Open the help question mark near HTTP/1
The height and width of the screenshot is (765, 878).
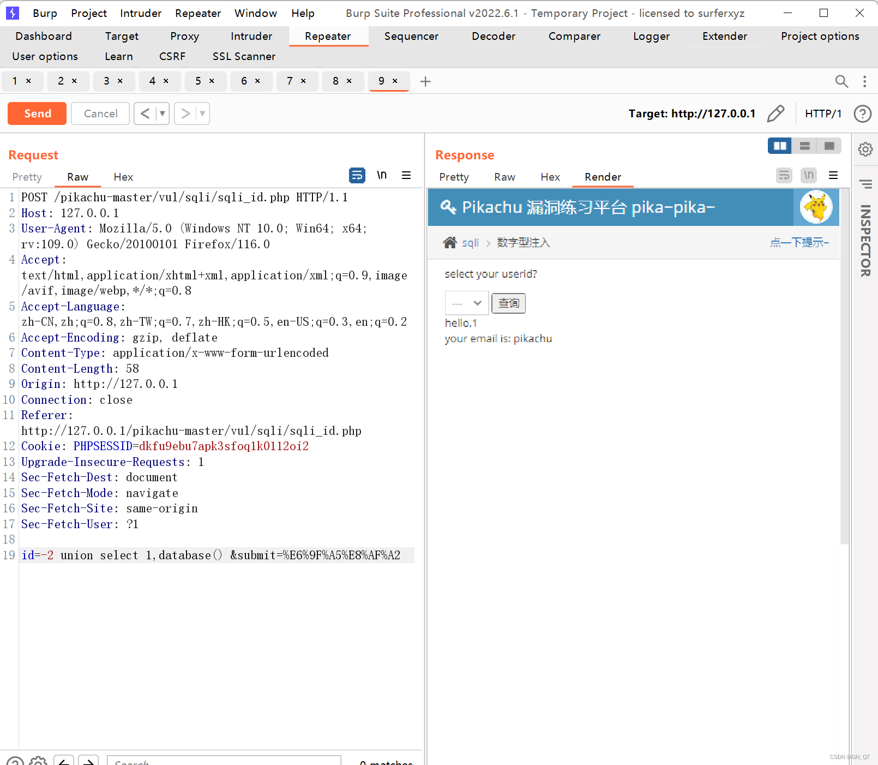pyautogui.click(x=862, y=113)
